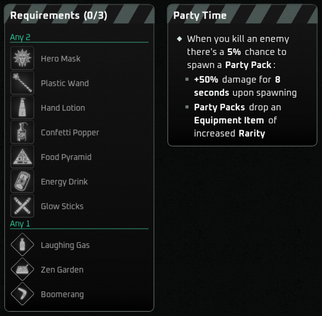The image size is (322, 316).
Task: Select the Boomerang diamond icon
Action: click(22, 294)
